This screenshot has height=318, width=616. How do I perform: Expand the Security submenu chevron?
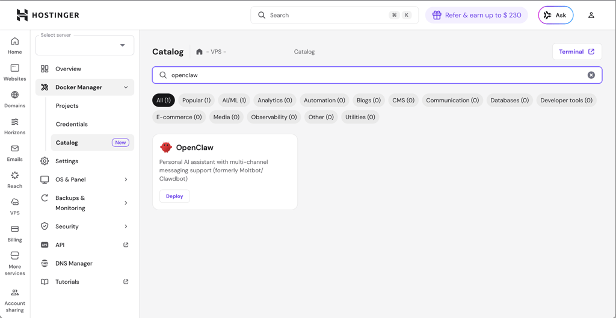(126, 226)
